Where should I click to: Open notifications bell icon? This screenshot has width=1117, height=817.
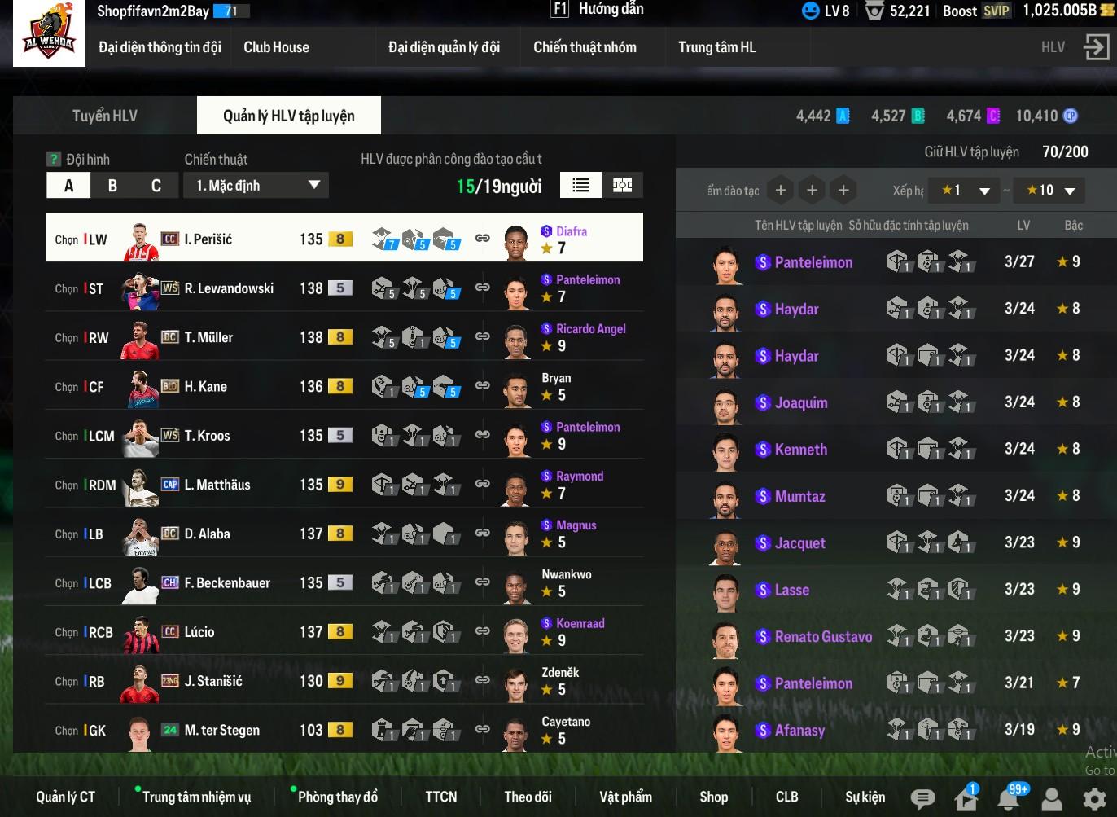[1008, 799]
